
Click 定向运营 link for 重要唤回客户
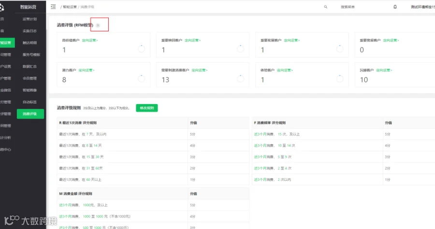click(192, 40)
